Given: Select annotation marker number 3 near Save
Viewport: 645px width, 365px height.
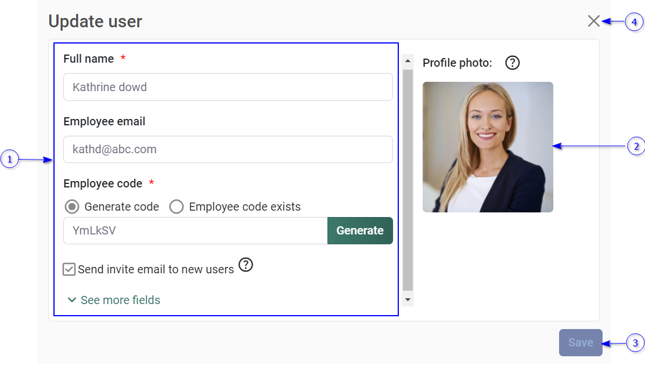Looking at the screenshot, I should (x=636, y=343).
